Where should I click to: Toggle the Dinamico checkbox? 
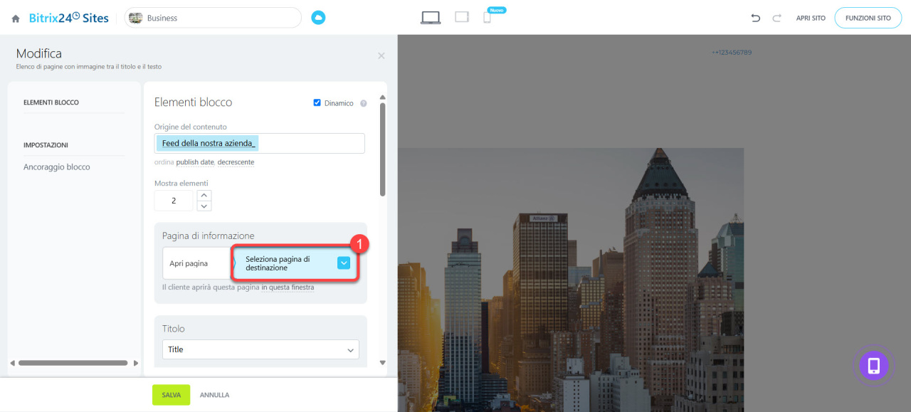(x=317, y=102)
